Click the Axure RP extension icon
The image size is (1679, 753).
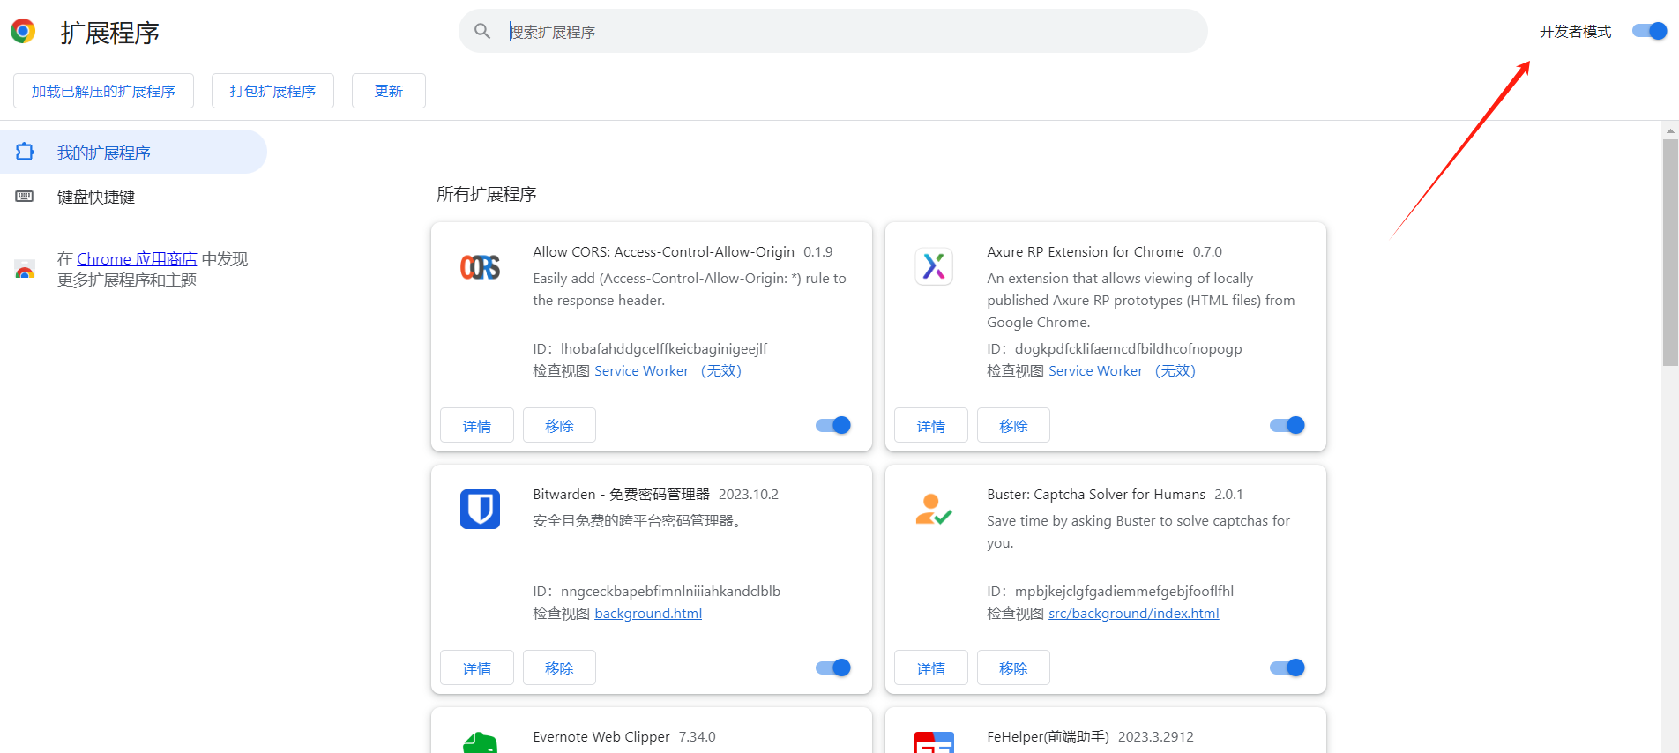click(x=934, y=266)
